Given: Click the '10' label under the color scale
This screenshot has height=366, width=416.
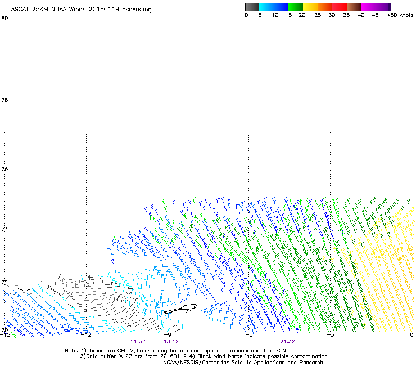Looking at the screenshot, I should 275,15.
